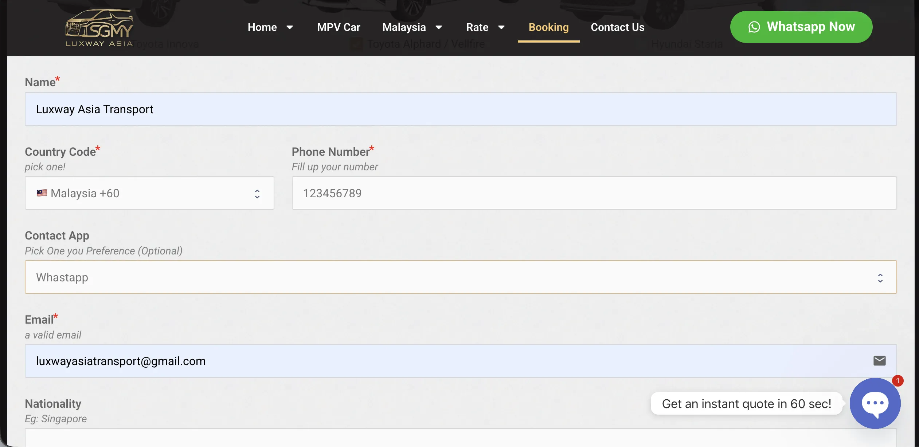Click 'Eg: Singapore' hint text
The image size is (919, 447).
(x=56, y=419)
